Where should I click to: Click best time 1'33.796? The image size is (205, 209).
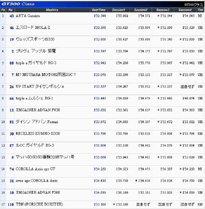[x=100, y=134]
